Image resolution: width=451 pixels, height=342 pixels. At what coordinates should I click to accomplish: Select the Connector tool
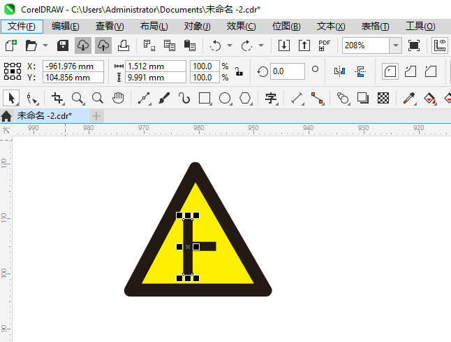pos(317,98)
